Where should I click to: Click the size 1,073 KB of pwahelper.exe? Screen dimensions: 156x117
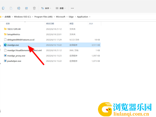click(96, 61)
